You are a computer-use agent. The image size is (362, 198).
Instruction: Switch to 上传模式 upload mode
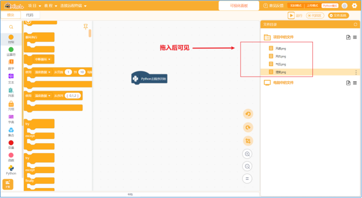click(312, 6)
